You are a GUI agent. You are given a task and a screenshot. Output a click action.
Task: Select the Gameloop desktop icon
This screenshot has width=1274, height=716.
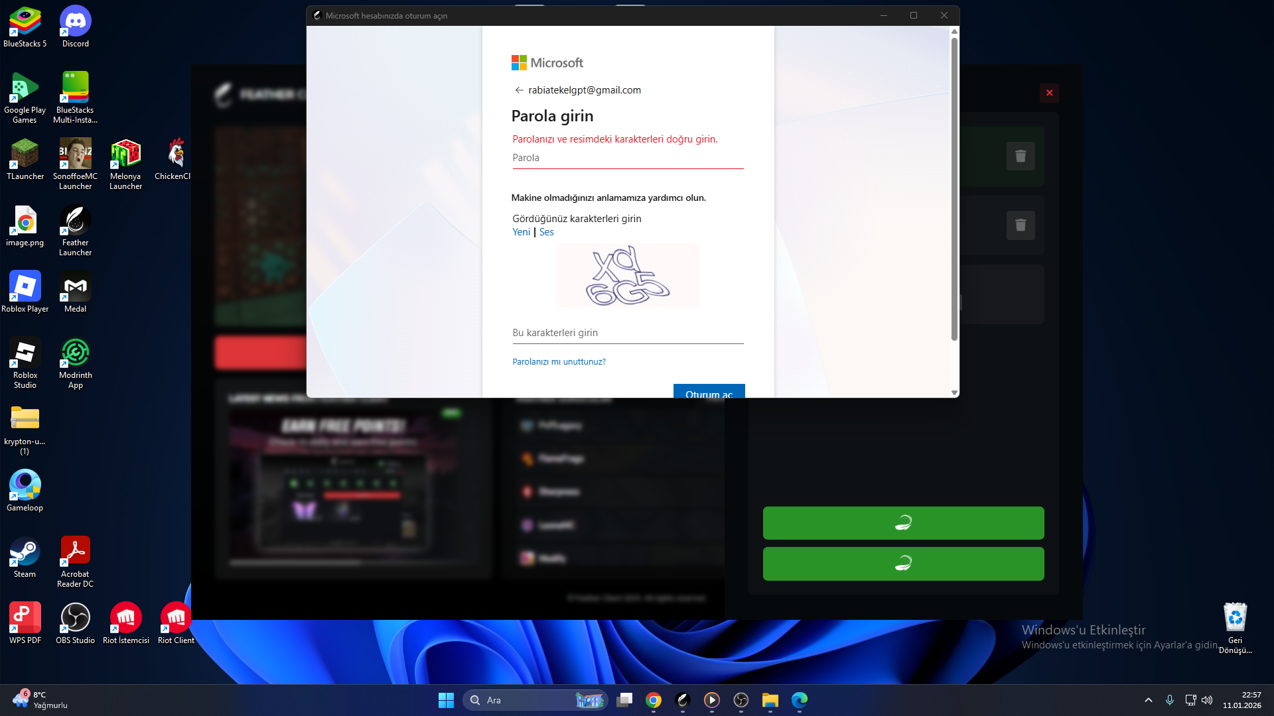coord(25,491)
